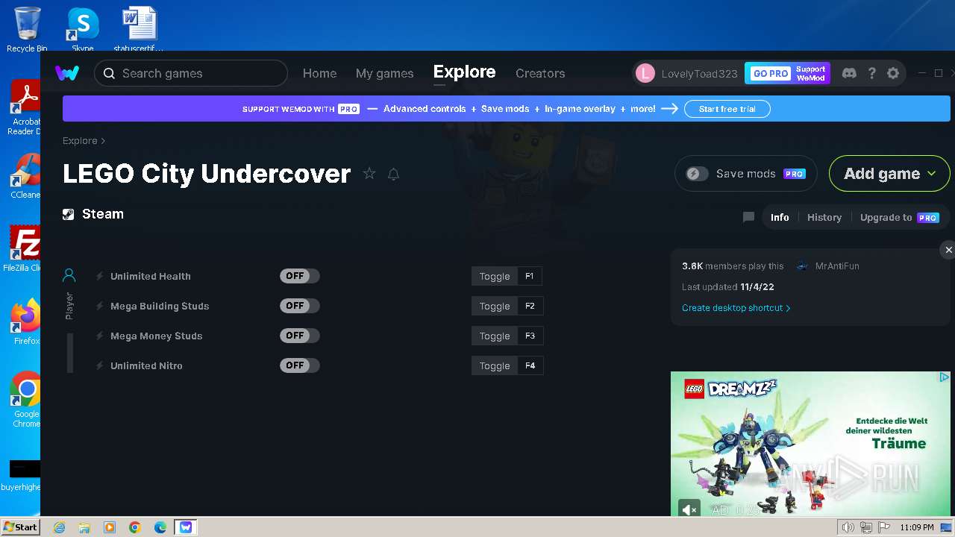Open the Skype desktop shortcut

click(83, 30)
